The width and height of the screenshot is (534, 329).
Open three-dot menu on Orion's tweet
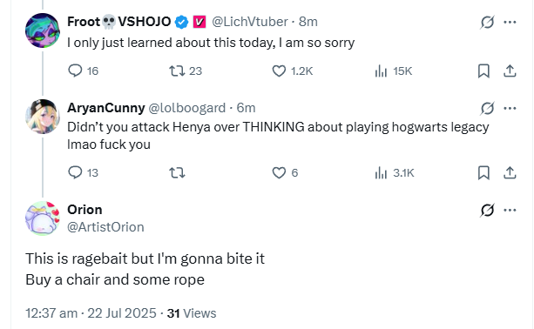point(510,210)
